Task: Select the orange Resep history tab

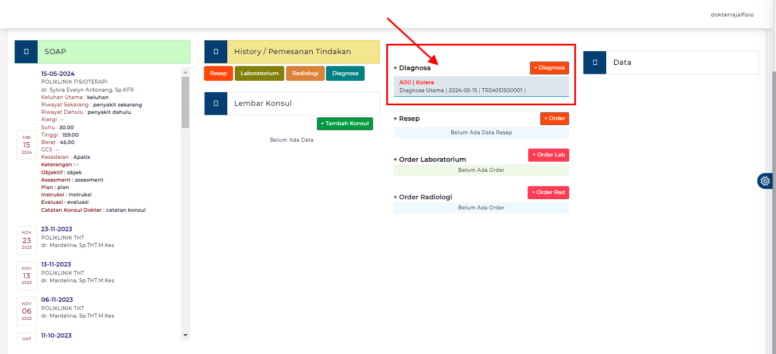Action: point(218,73)
